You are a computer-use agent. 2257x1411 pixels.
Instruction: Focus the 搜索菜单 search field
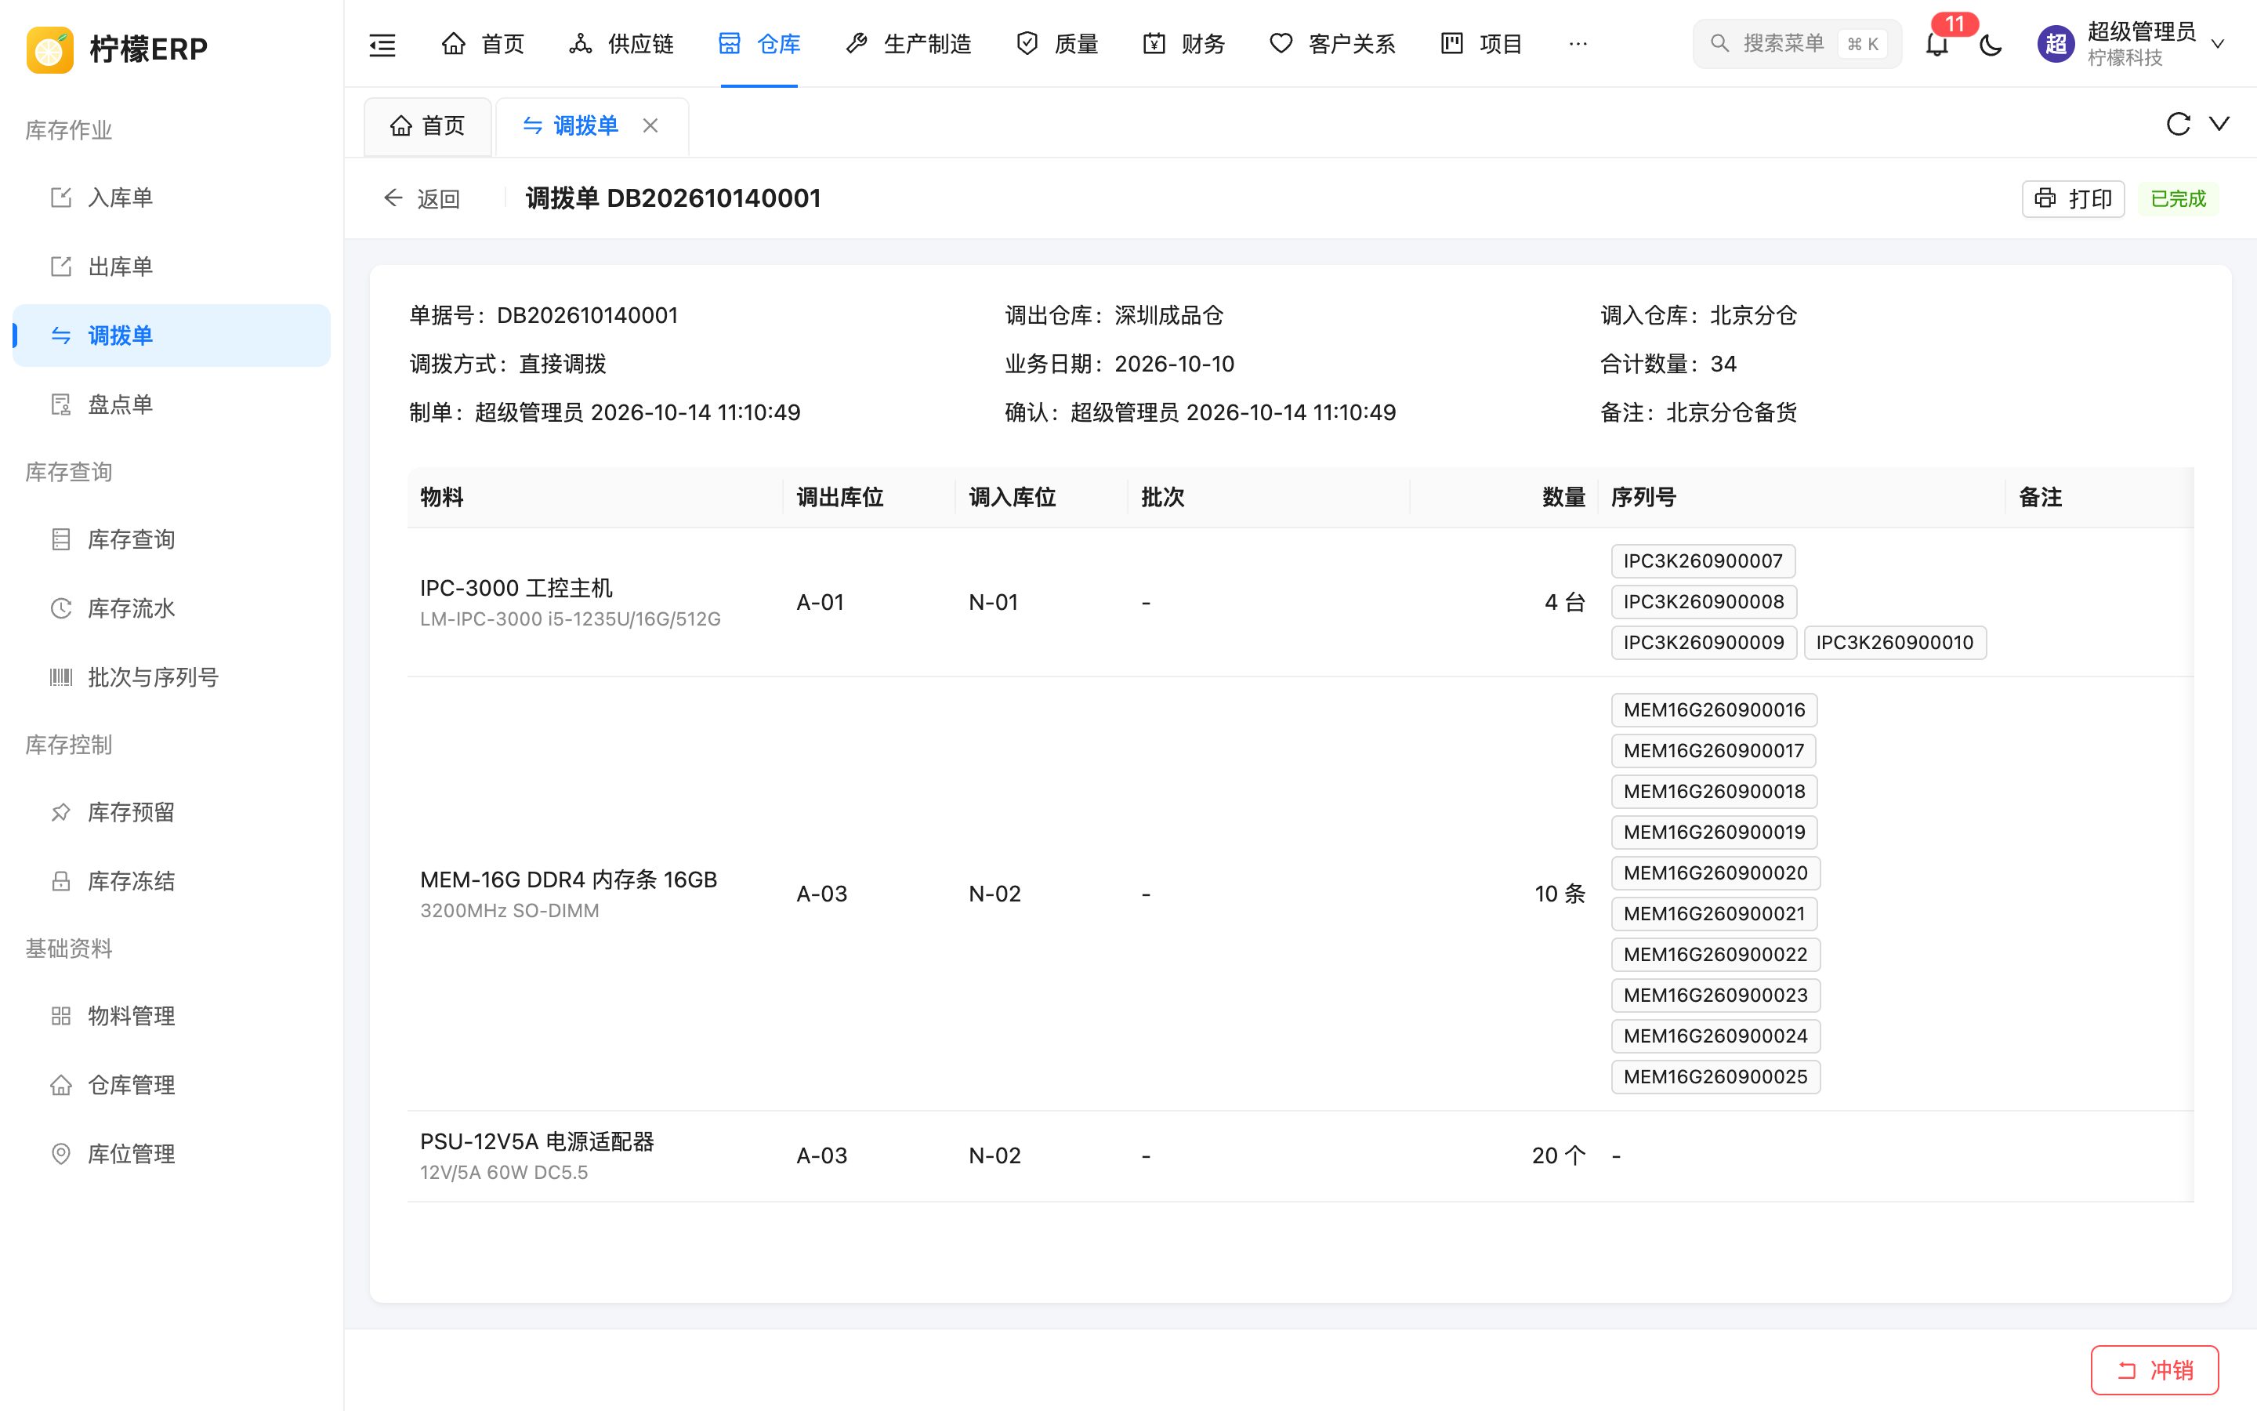pyautogui.click(x=1796, y=44)
